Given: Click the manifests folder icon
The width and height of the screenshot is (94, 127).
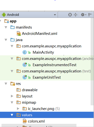Looking at the screenshot, I should pyautogui.click(x=12, y=27).
